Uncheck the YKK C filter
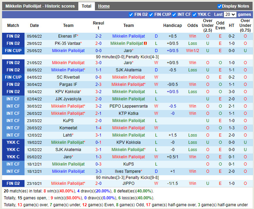The width and height of the screenshot is (254, 209). tap(195, 14)
